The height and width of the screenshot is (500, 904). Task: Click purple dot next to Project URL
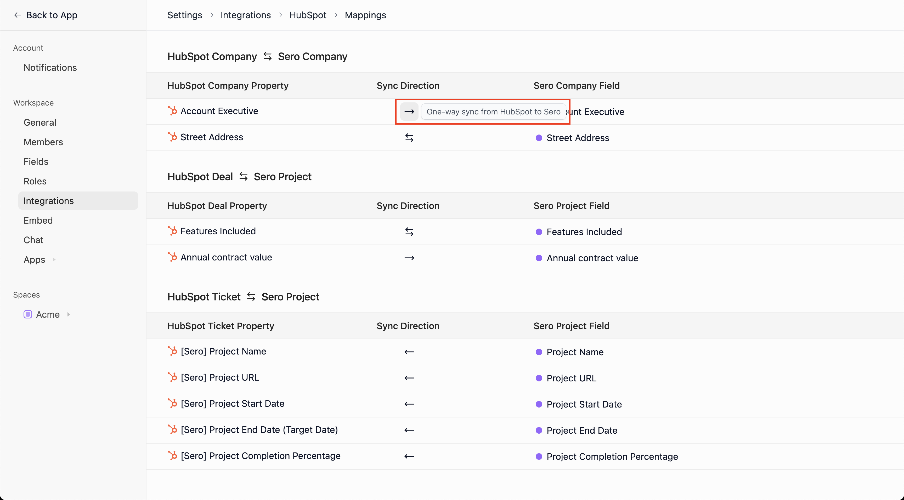[539, 378]
